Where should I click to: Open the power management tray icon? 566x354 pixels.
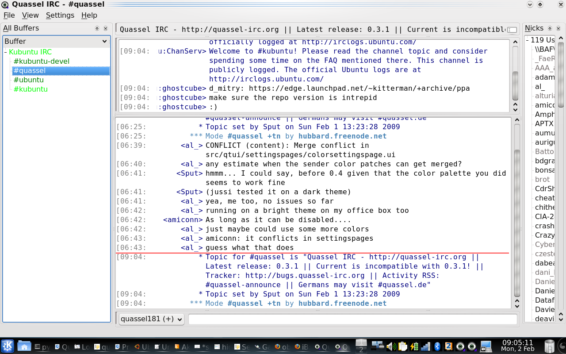click(414, 346)
